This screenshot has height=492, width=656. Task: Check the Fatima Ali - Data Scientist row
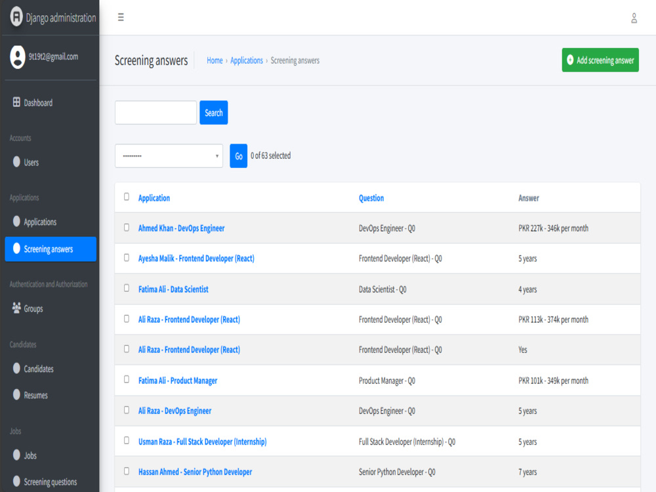[127, 288]
